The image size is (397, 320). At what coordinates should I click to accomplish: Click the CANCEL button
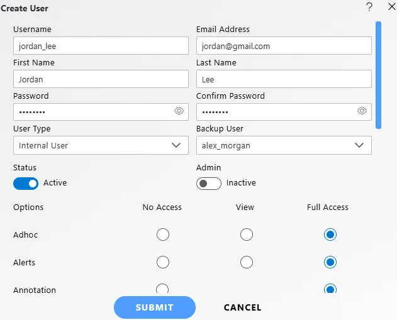(242, 307)
